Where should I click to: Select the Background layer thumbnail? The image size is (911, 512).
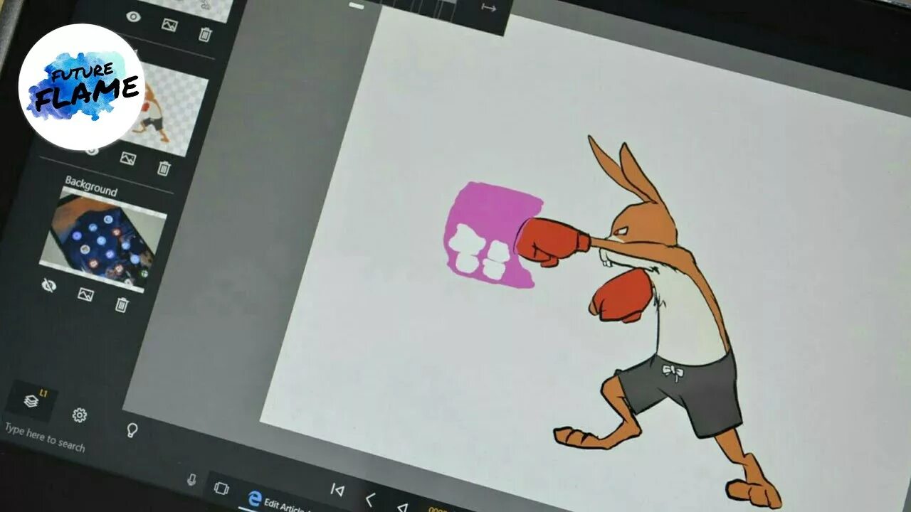coord(103,240)
